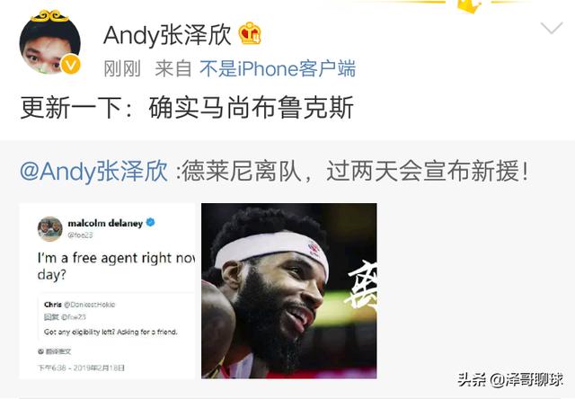Click the crown membership badge beside username
Image resolution: width=575 pixels, height=399 pixels.
250,34
